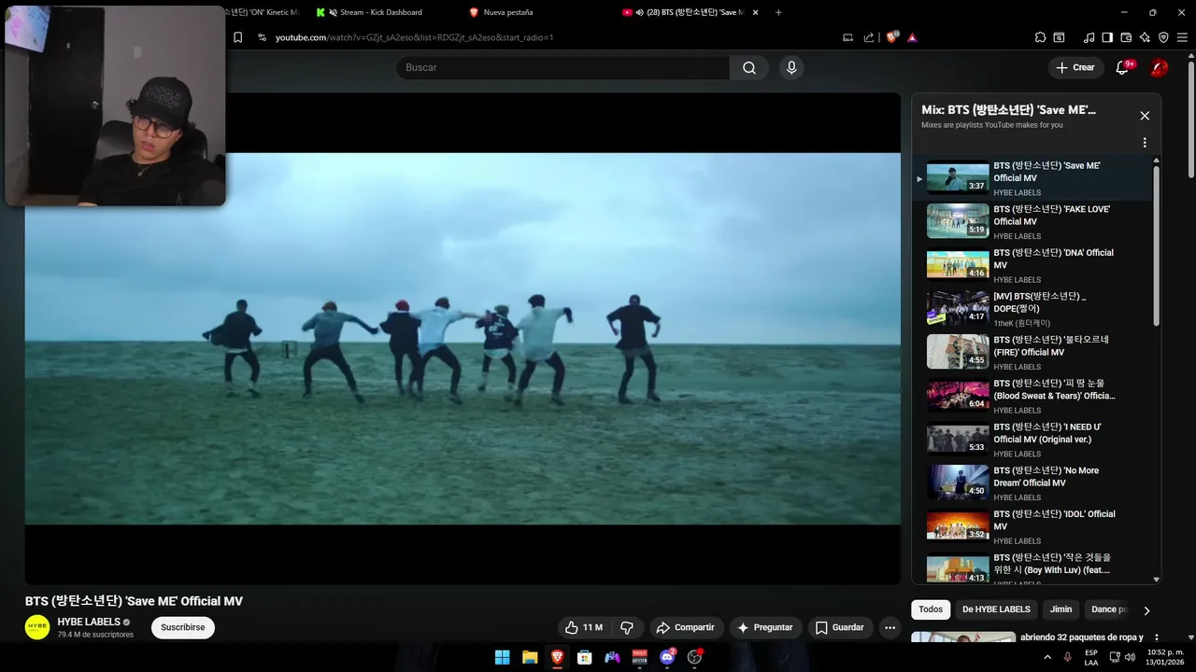Click the video player to pause

tap(463, 338)
